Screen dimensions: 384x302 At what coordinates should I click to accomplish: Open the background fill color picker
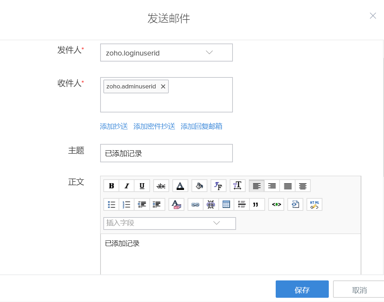point(199,186)
